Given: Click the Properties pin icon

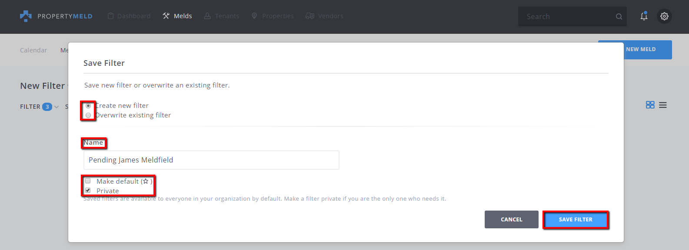Looking at the screenshot, I should [254, 16].
